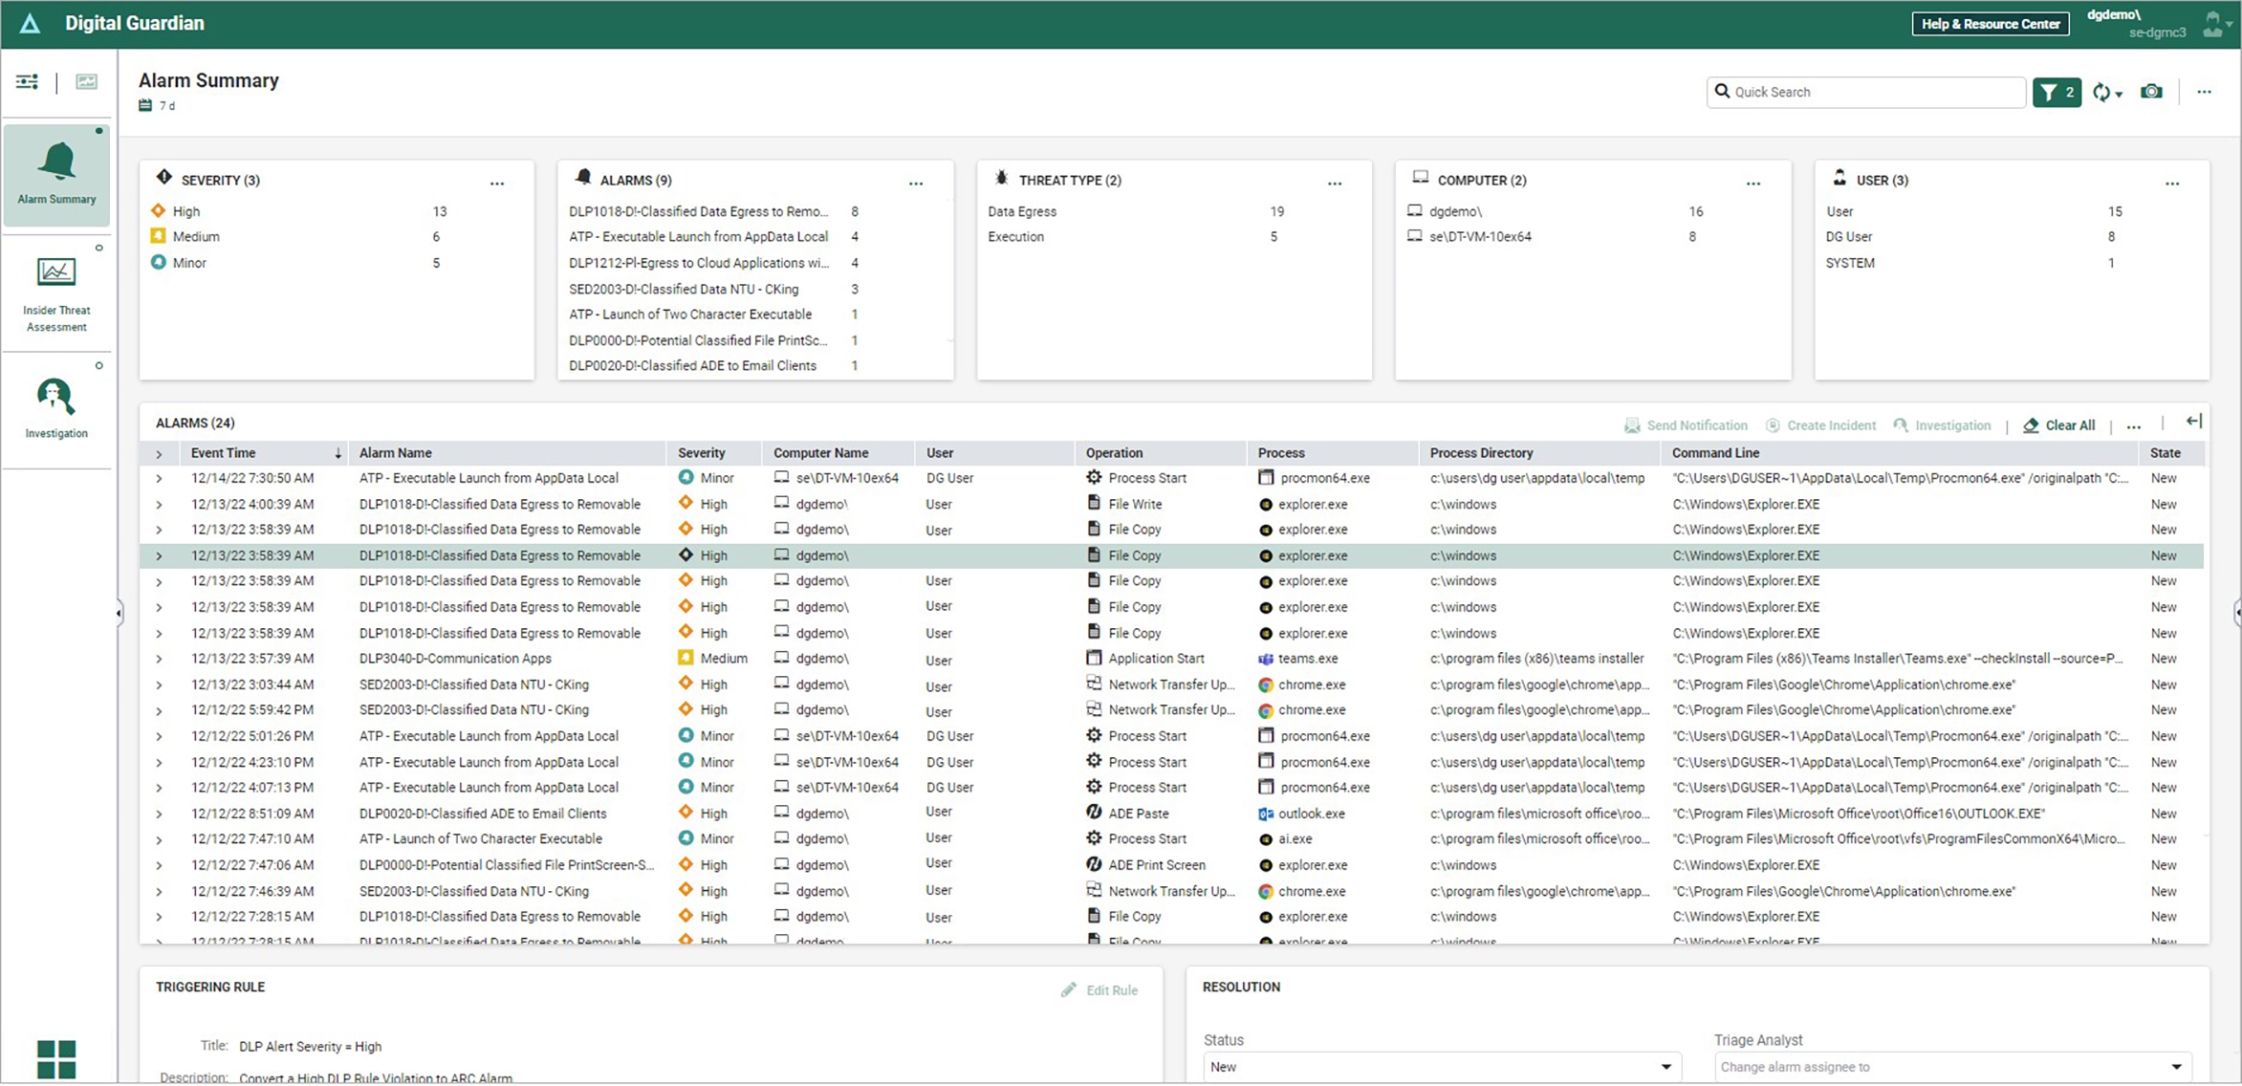Click the Alarm Summary sidebar icon
Image resolution: width=2242 pixels, height=1086 pixels.
[x=57, y=171]
